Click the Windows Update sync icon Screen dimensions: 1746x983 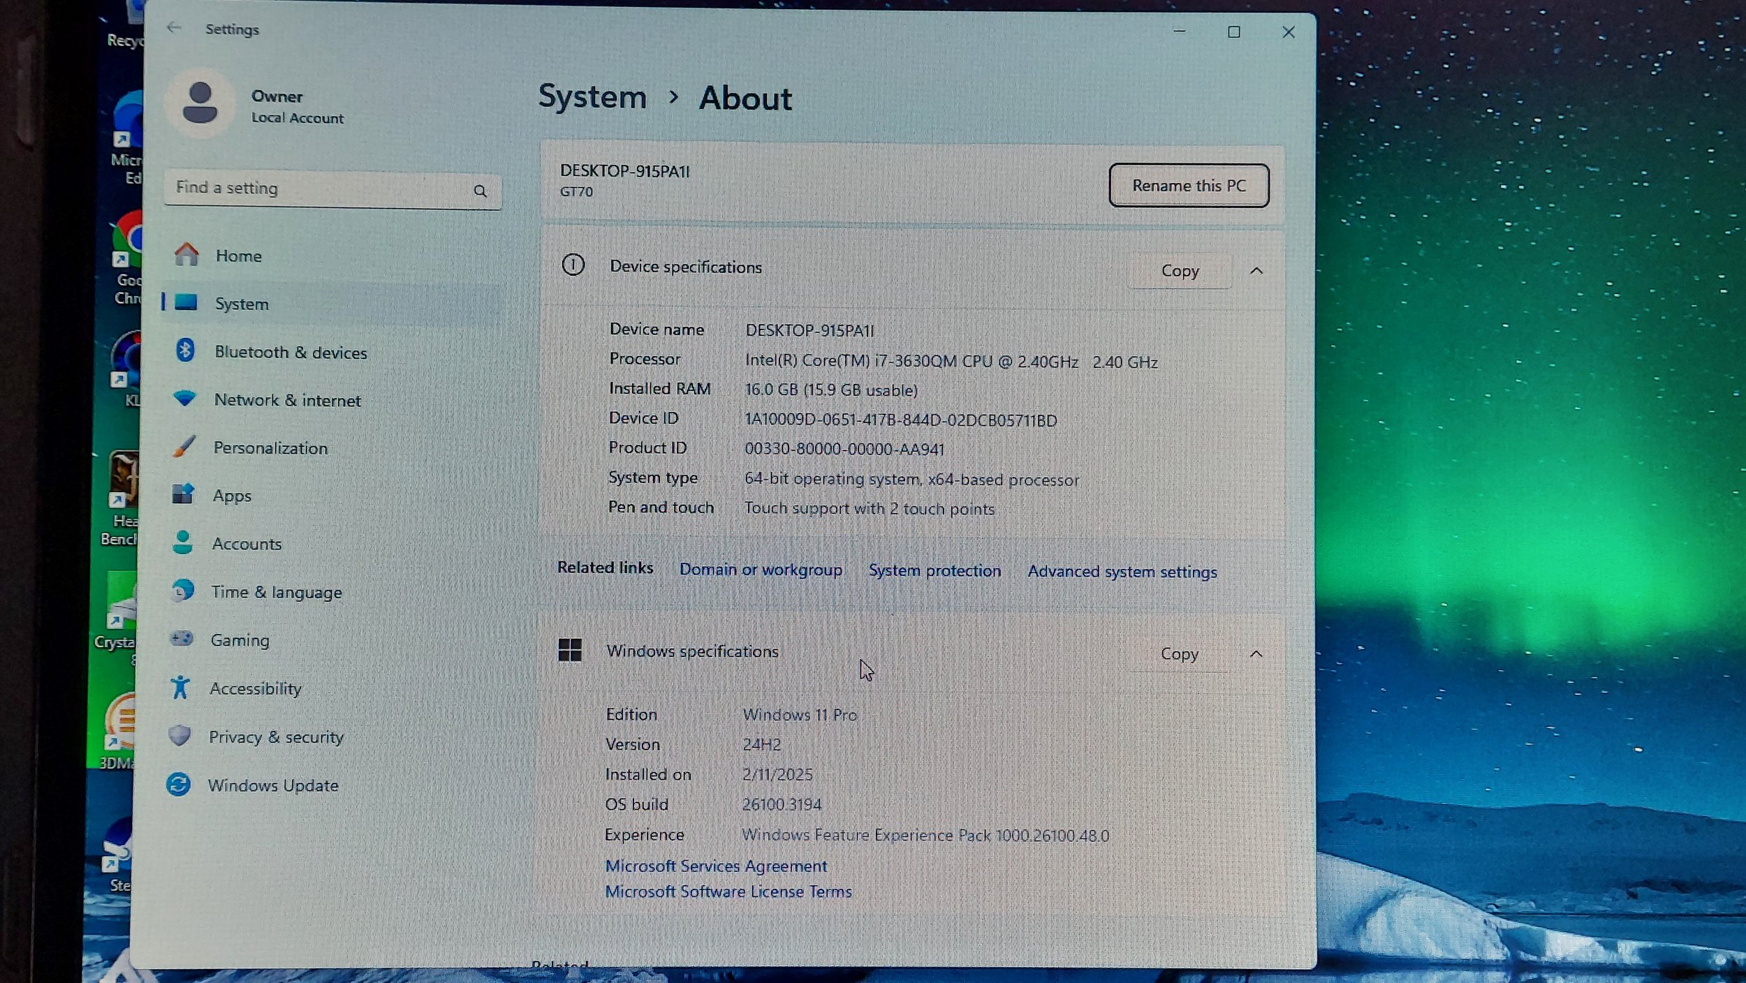pyautogui.click(x=178, y=784)
